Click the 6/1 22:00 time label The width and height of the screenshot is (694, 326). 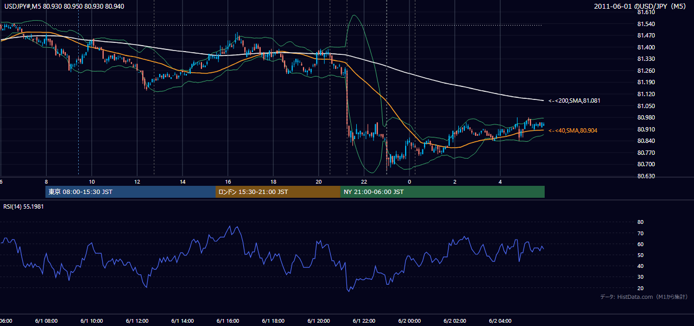pyautogui.click(x=364, y=321)
